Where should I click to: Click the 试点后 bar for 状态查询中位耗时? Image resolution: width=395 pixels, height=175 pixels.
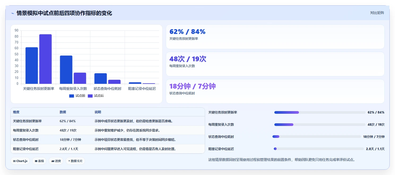pyautogui.click(x=114, y=82)
